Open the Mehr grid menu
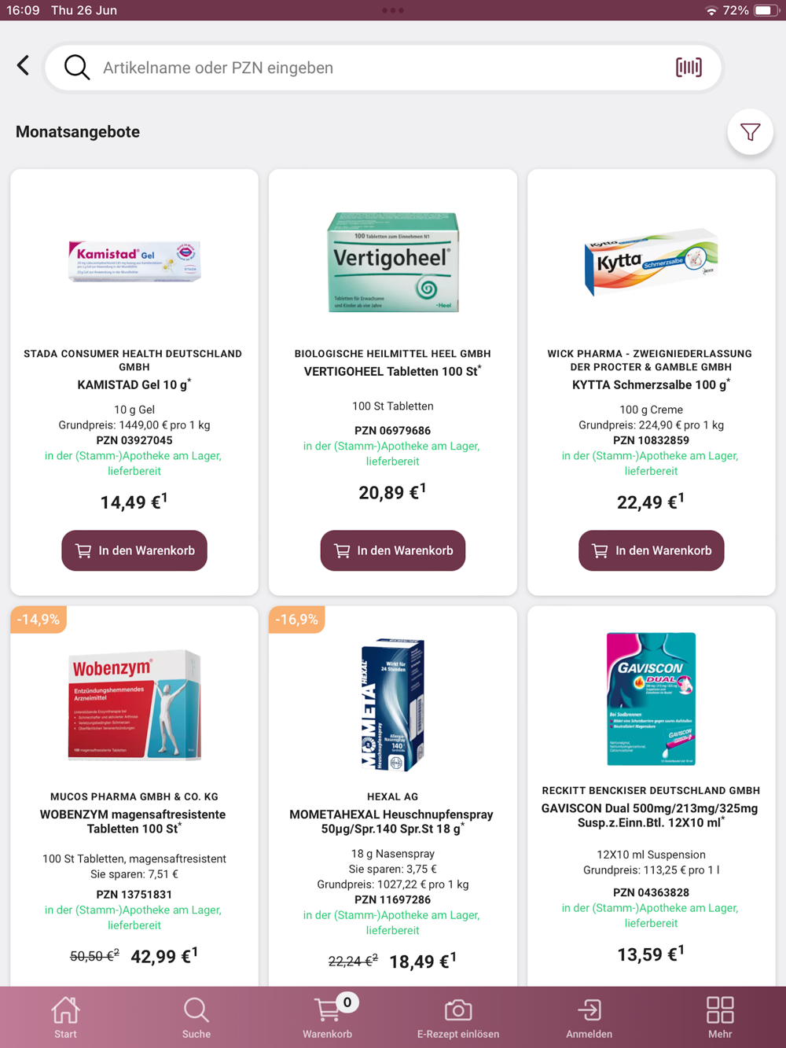The height and width of the screenshot is (1048, 786). 720,1017
